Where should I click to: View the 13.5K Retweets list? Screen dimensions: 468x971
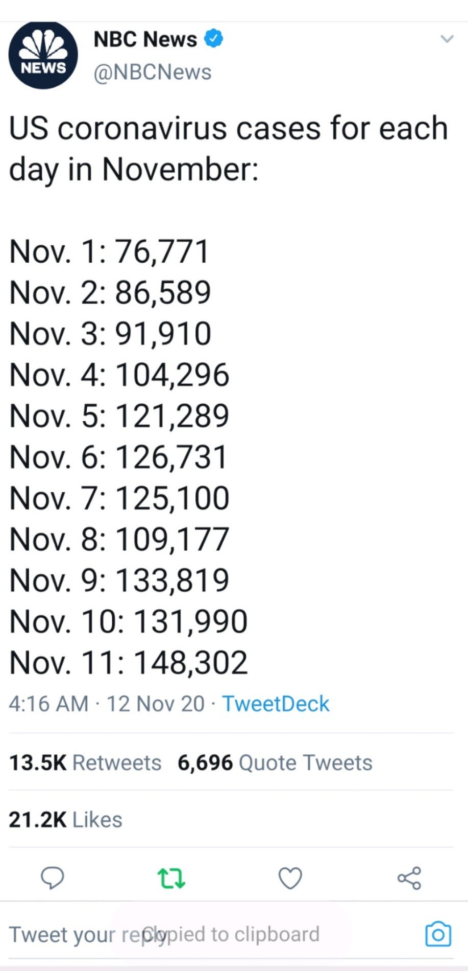85,762
